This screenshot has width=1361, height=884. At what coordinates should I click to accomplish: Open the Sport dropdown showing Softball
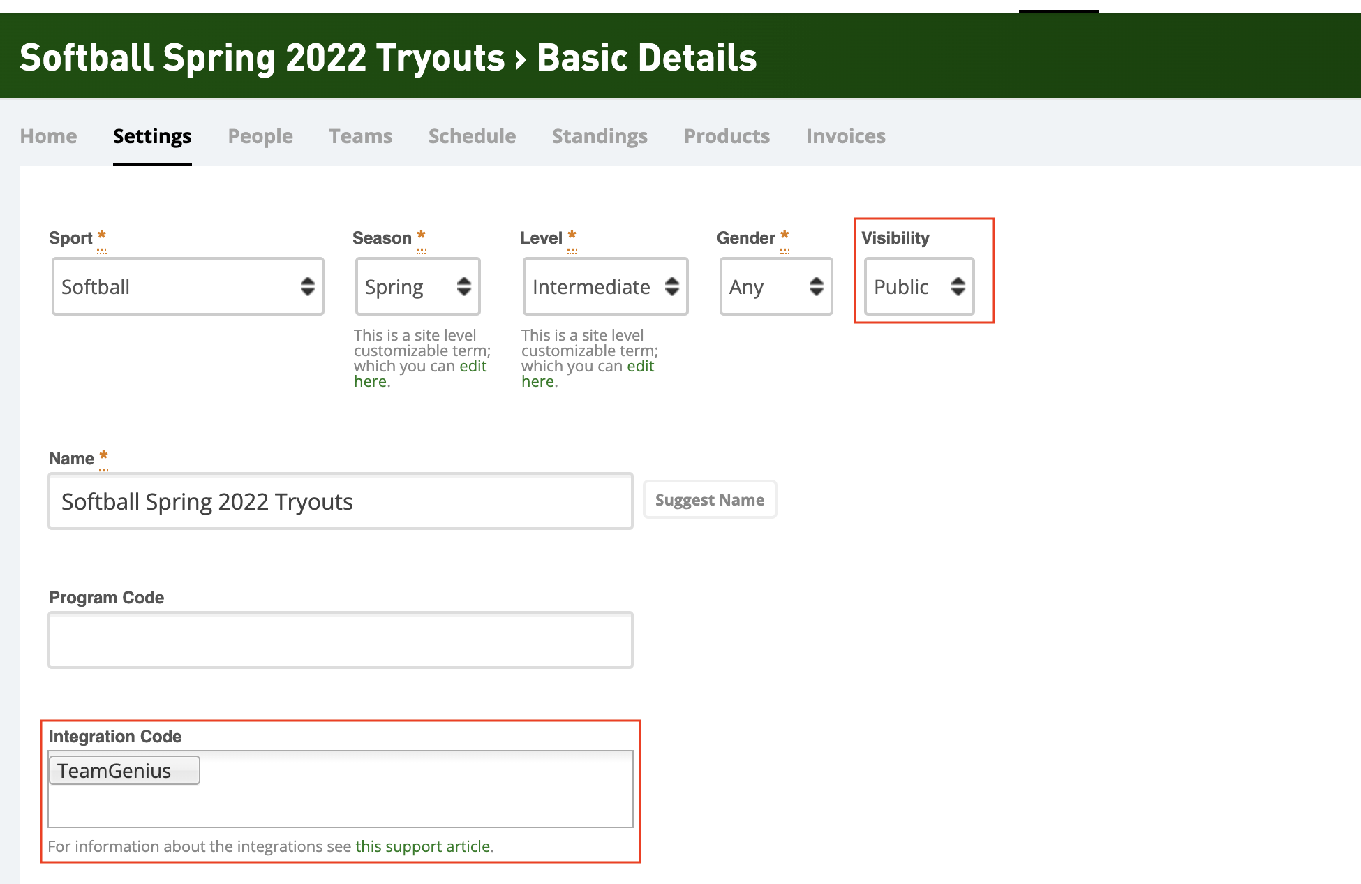[x=187, y=287]
